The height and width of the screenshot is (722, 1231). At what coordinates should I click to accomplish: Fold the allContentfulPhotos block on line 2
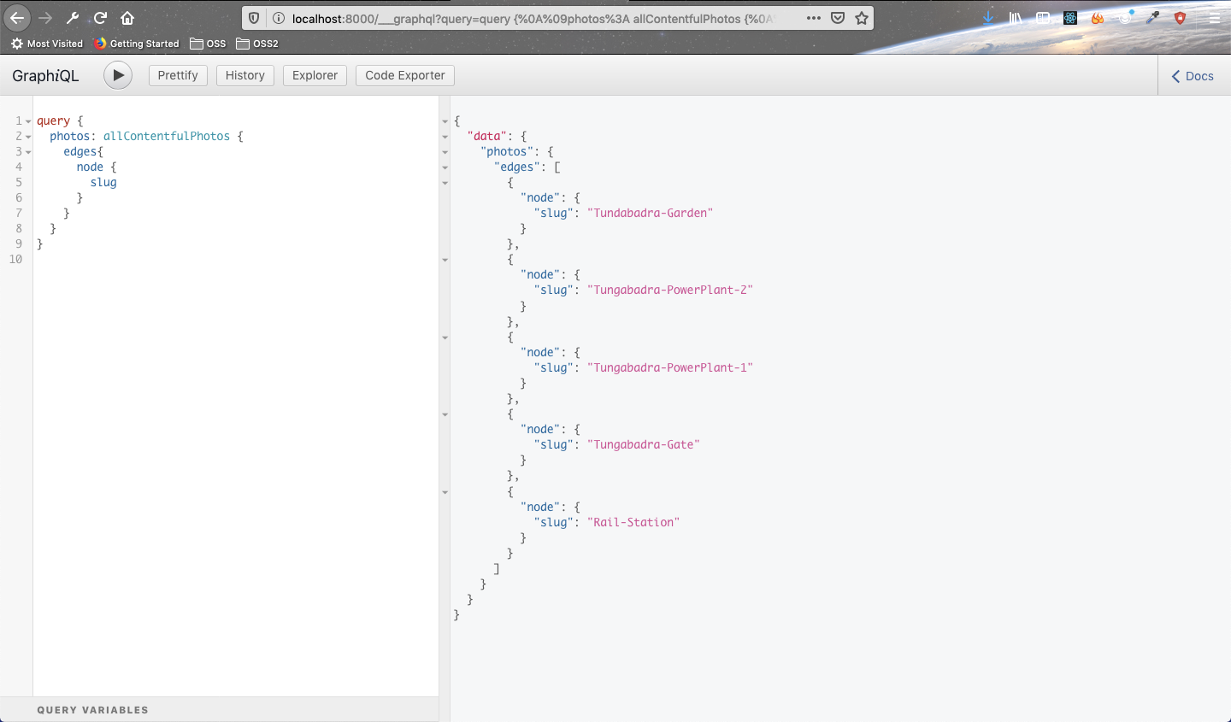pos(28,137)
